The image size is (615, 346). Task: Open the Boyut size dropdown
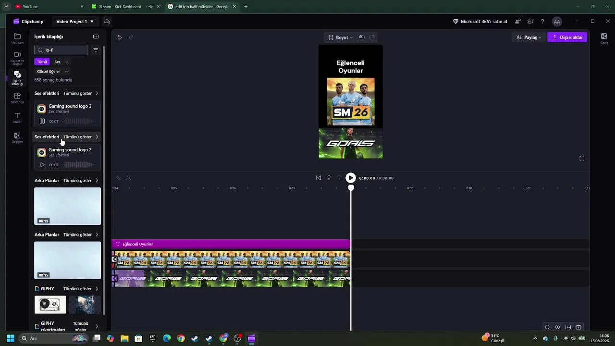(x=341, y=37)
